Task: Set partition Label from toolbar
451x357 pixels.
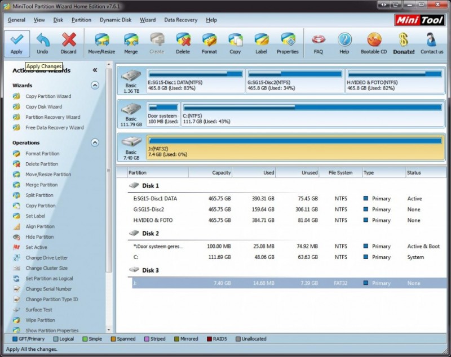Action: 261,44
